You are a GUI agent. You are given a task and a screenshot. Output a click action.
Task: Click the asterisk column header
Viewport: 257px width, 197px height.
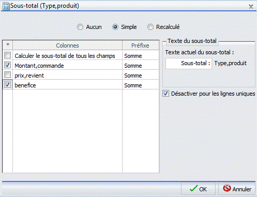point(8,46)
